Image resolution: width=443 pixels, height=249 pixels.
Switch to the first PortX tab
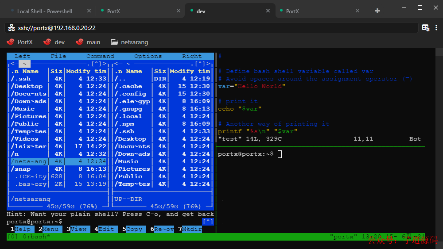tap(113, 11)
